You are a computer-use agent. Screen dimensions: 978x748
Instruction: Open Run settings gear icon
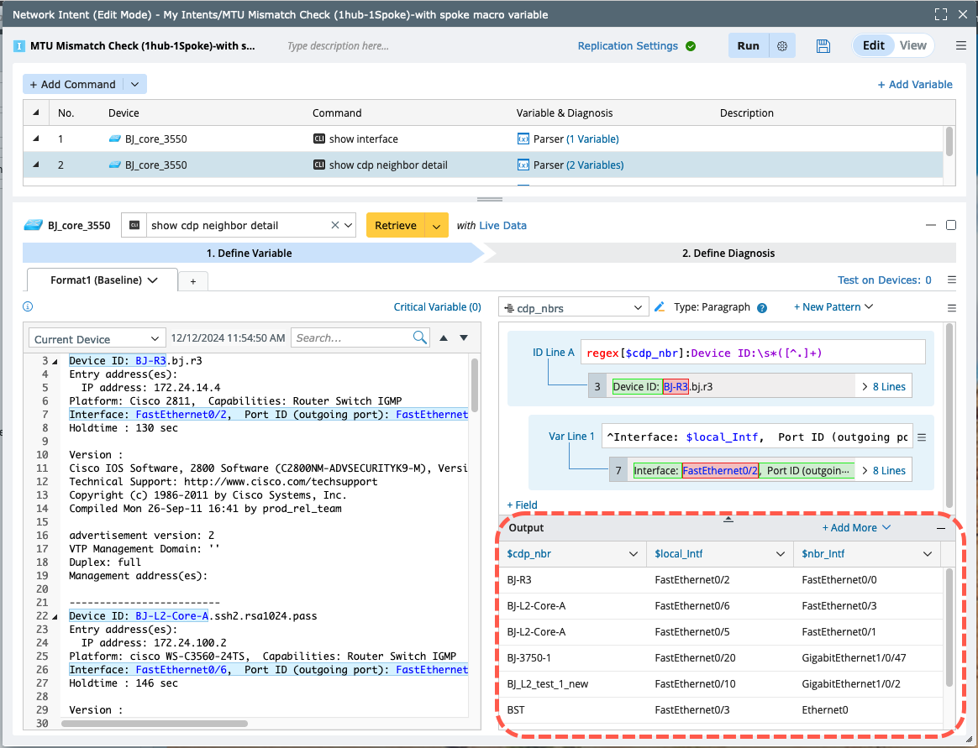[x=782, y=46]
